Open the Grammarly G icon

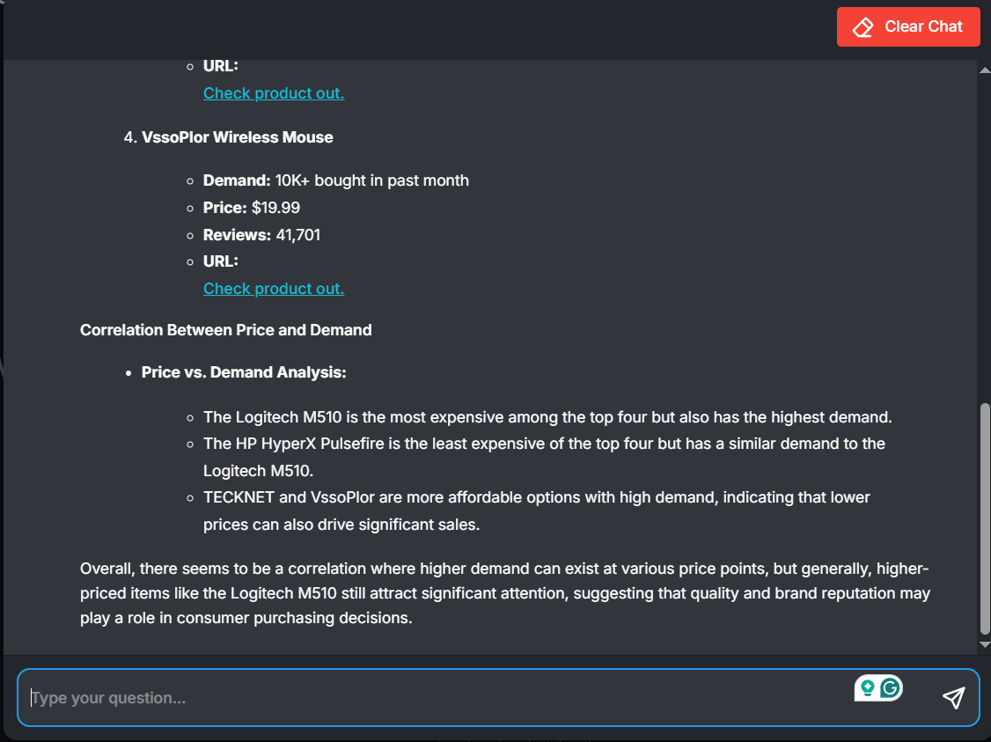point(890,687)
